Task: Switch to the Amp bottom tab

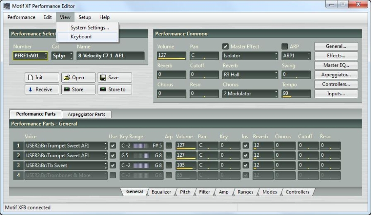Action: pyautogui.click(x=224, y=192)
